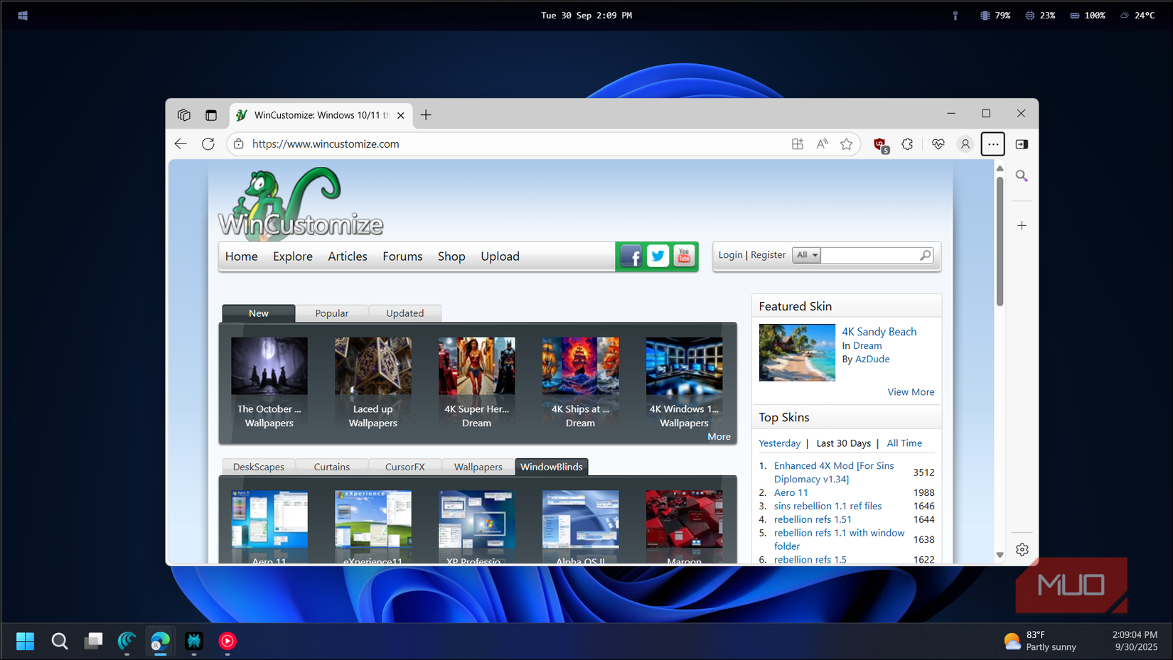Open the browser Extensions puzzle icon
1173x660 pixels.
click(907, 144)
